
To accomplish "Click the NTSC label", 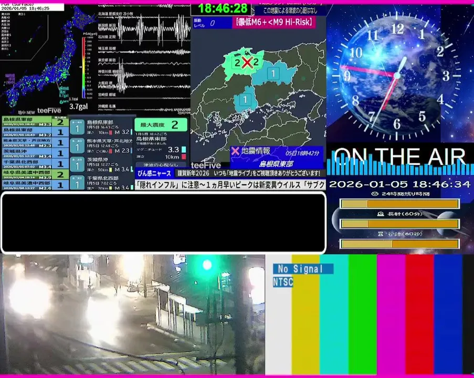I will [283, 282].
